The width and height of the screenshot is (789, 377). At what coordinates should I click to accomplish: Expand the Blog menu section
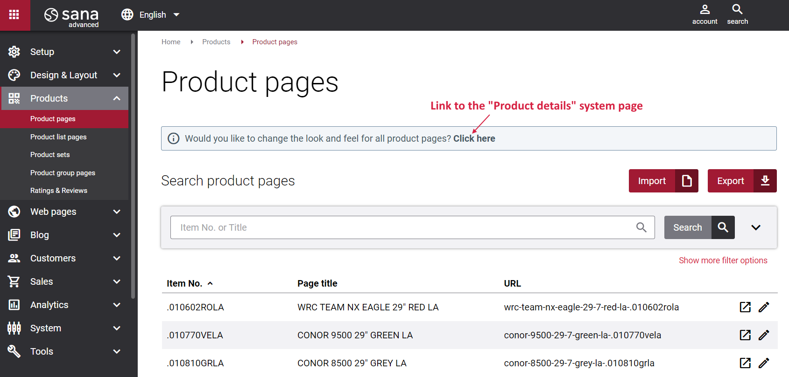[117, 235]
